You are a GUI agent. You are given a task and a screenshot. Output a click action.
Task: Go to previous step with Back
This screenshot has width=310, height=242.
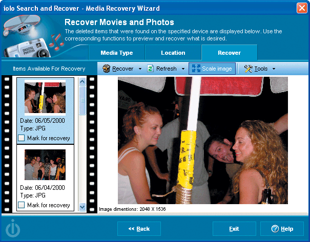pyautogui.click(x=139, y=229)
